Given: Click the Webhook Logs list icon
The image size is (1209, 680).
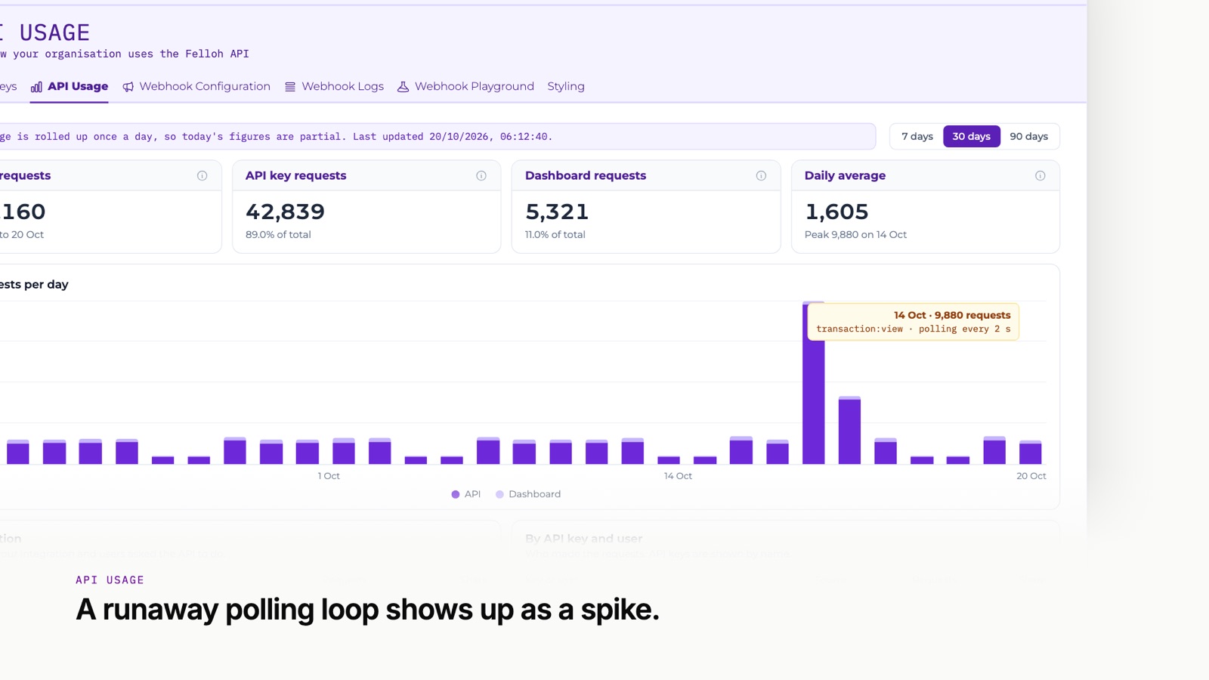Looking at the screenshot, I should pyautogui.click(x=290, y=87).
